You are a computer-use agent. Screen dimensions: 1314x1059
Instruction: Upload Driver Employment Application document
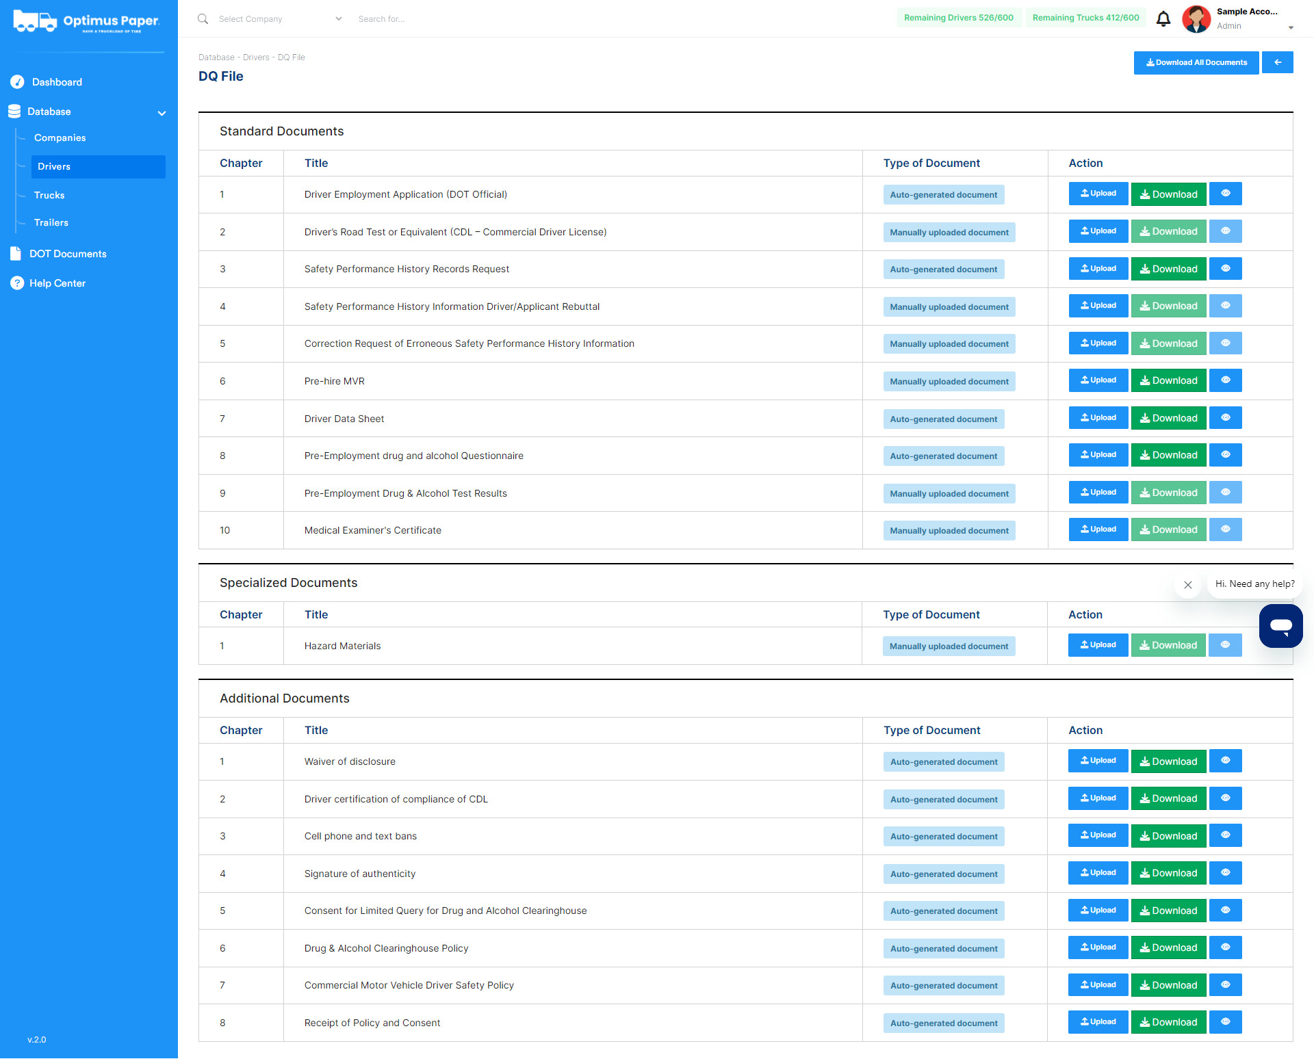pyautogui.click(x=1098, y=194)
